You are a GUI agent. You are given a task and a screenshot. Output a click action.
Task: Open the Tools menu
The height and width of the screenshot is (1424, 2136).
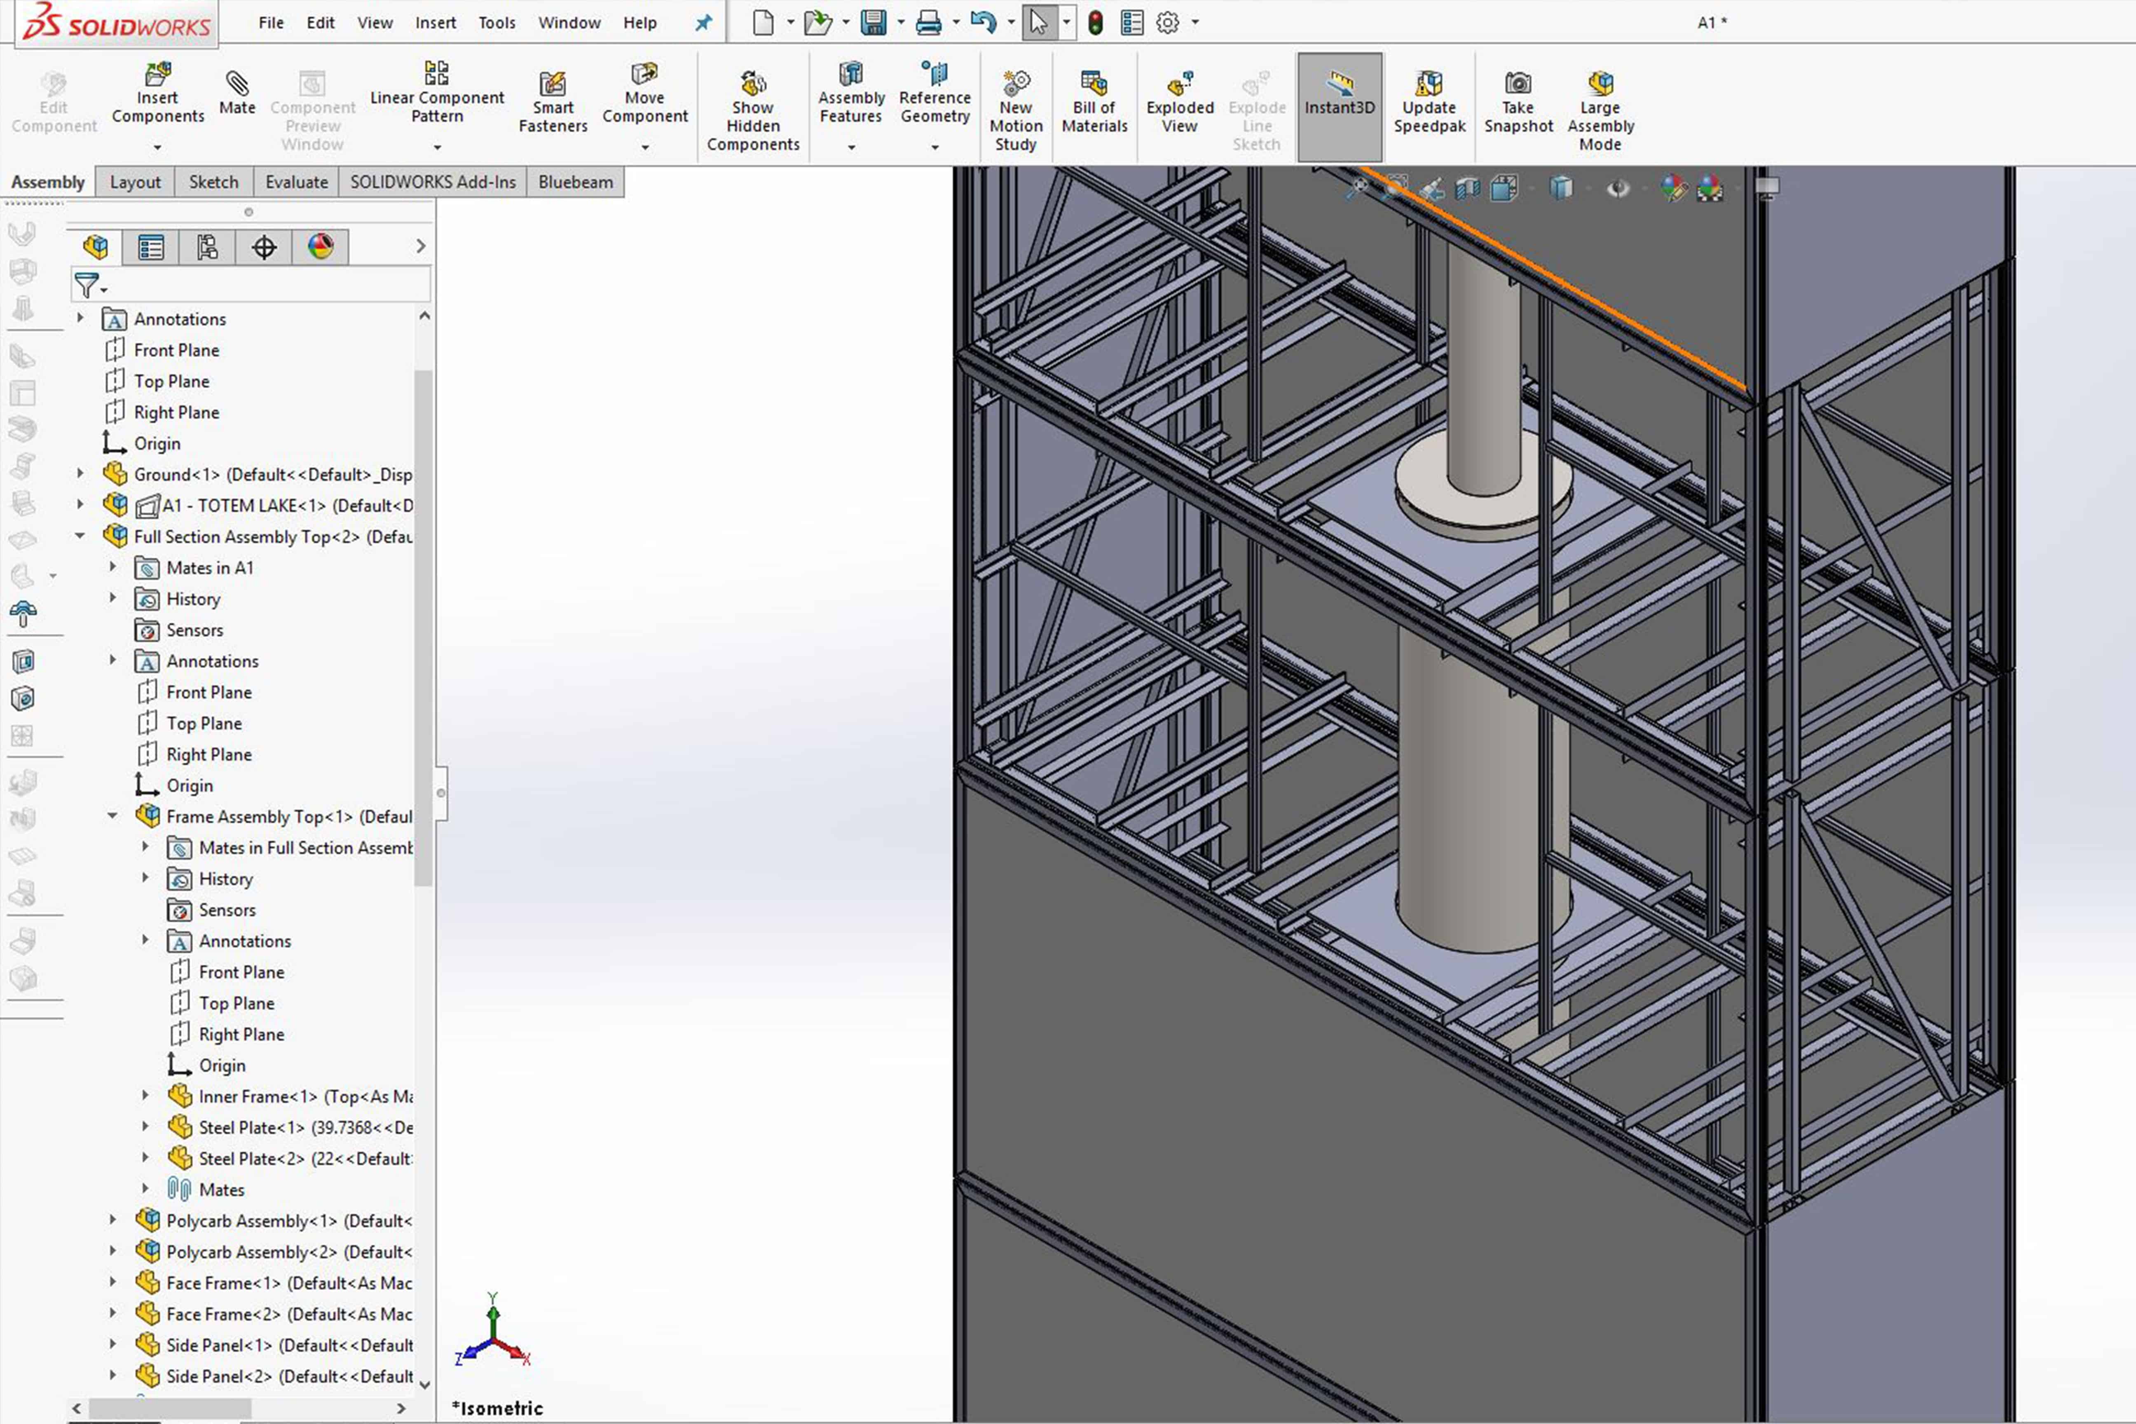pos(497,23)
